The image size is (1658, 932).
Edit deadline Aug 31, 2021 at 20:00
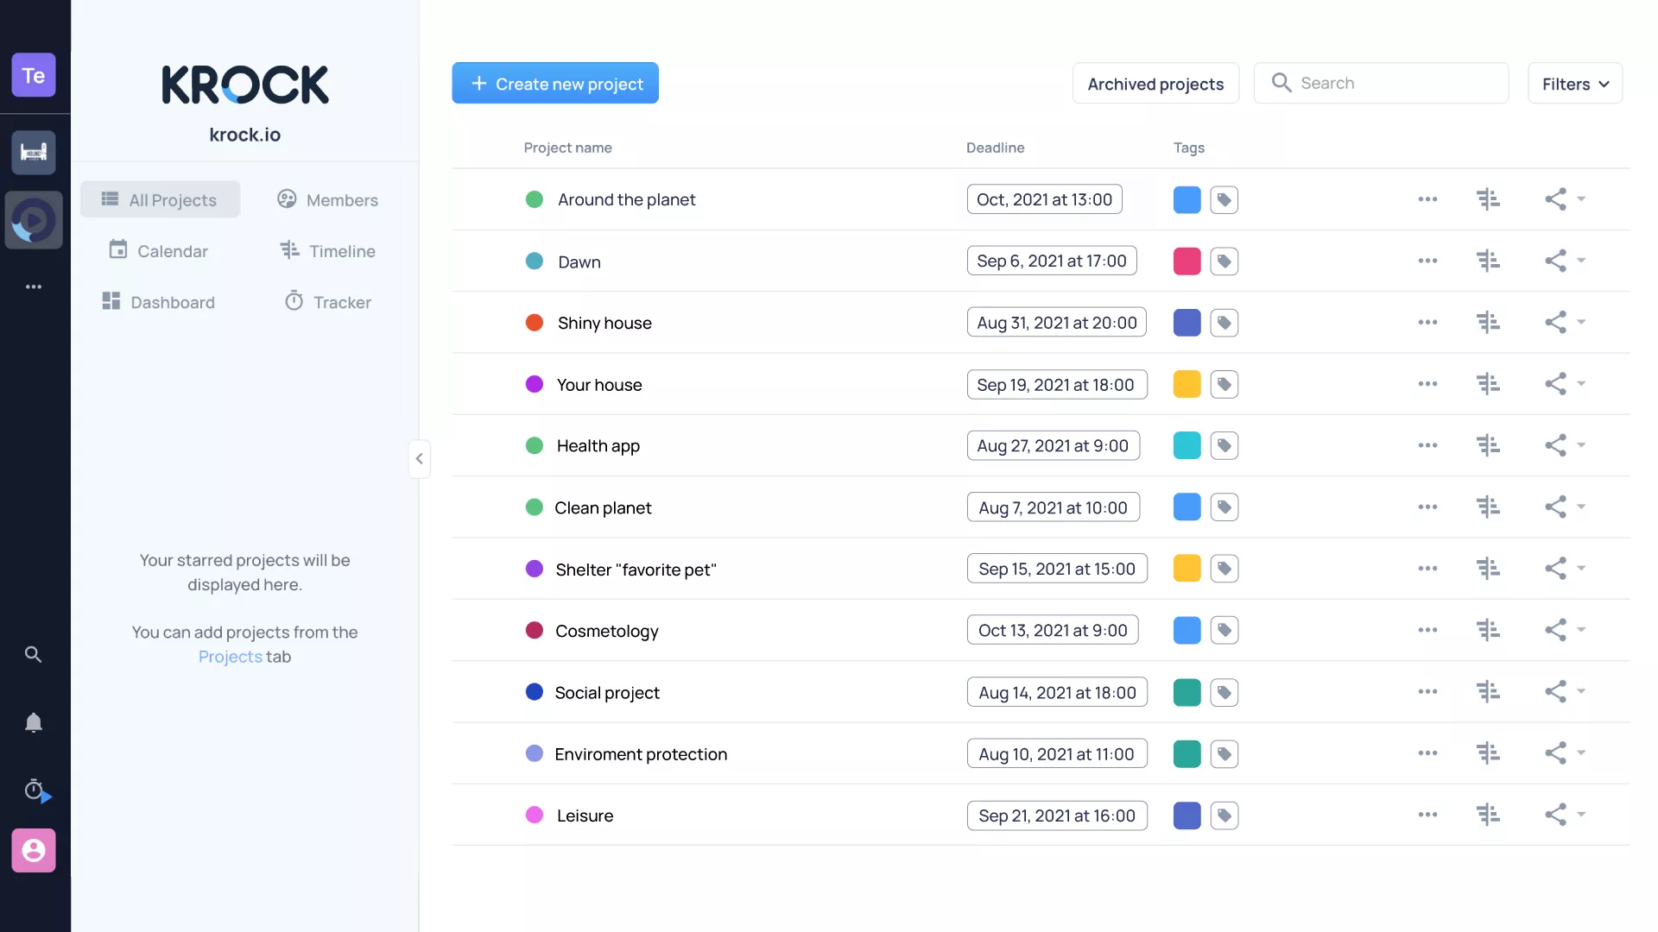[1057, 323]
